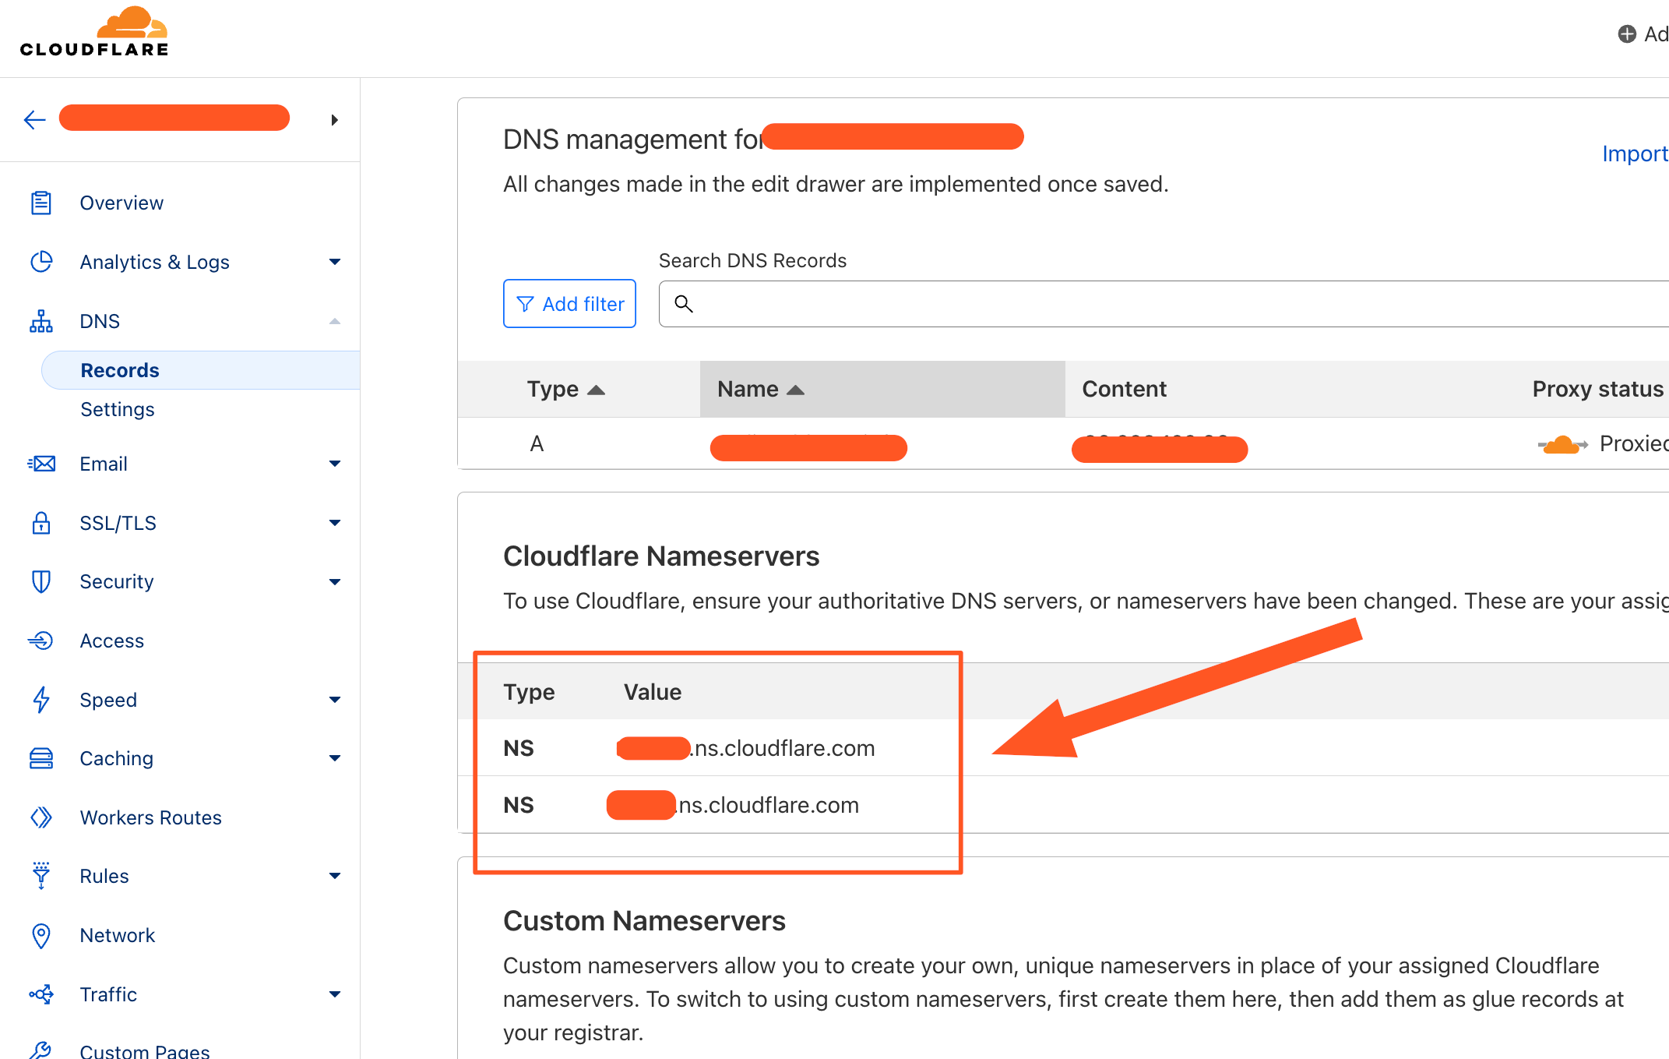Collapse the DNS menu section

[x=335, y=321]
